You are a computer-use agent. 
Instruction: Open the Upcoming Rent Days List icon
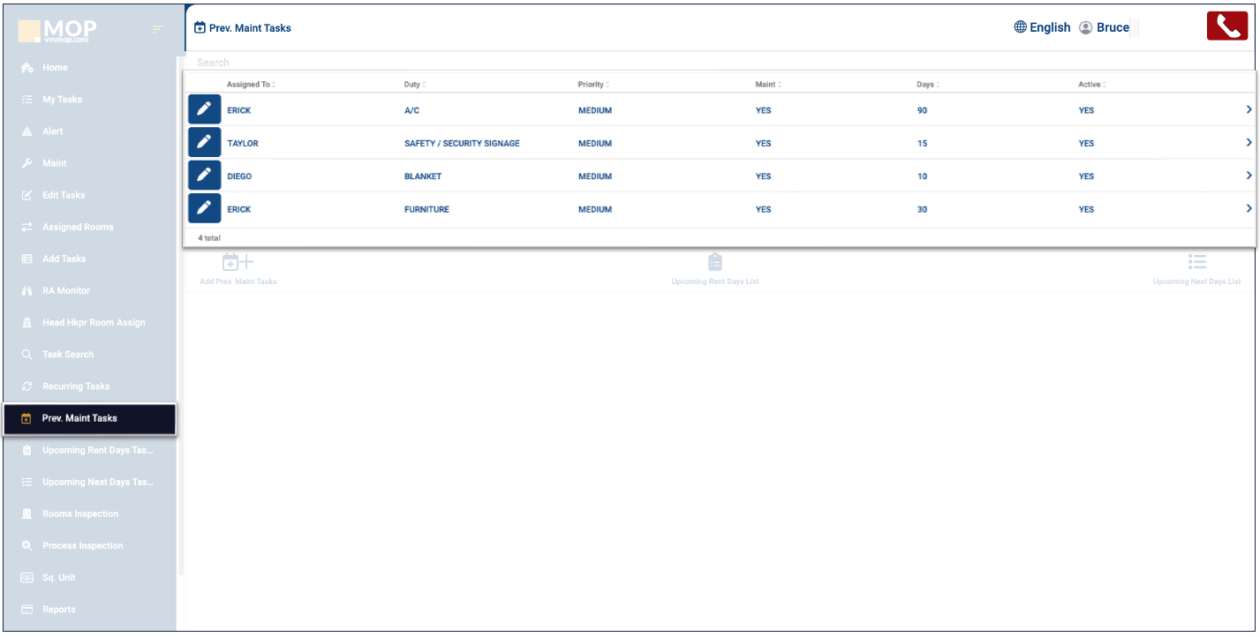[714, 262]
